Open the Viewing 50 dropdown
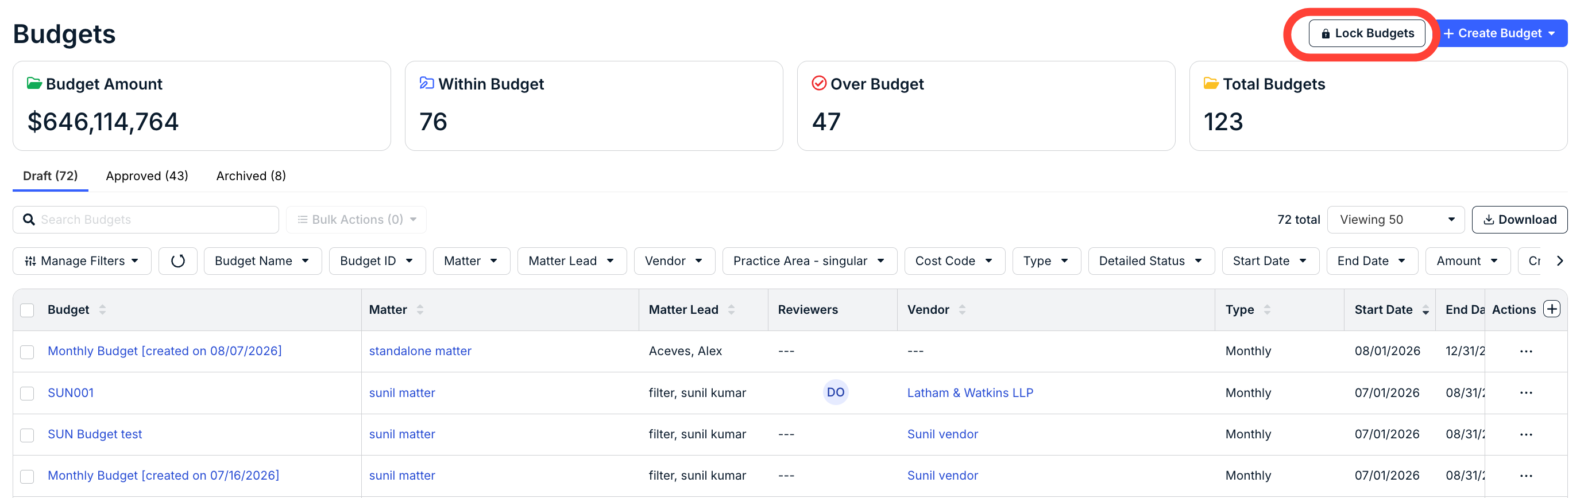Viewport: 1584px width, 498px height. pos(1396,220)
